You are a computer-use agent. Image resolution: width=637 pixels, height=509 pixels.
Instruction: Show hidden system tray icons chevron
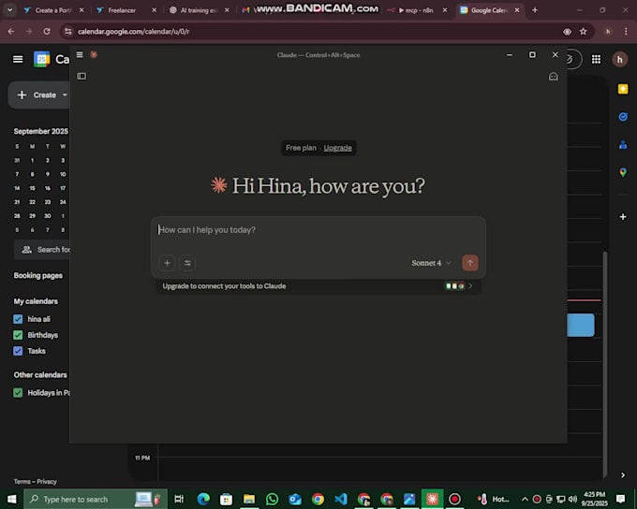tap(525, 499)
